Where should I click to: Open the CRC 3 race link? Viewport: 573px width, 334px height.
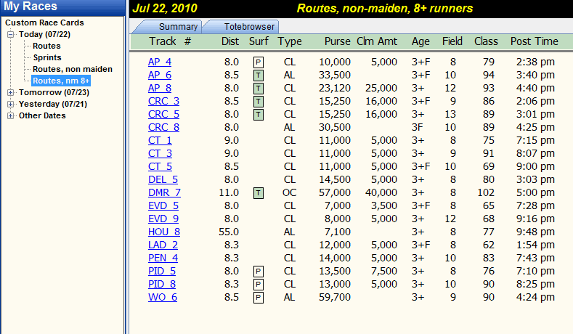[x=163, y=101]
